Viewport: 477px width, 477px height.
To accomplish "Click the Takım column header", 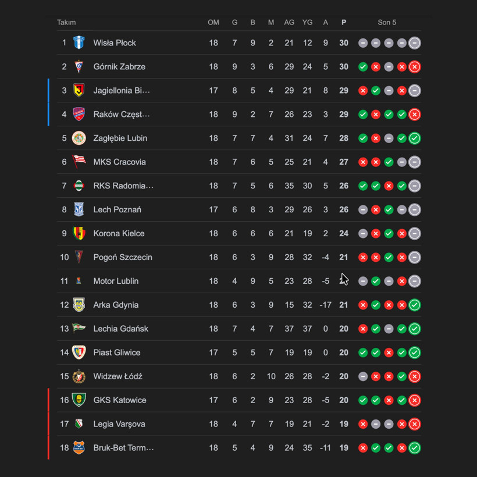I will (66, 22).
